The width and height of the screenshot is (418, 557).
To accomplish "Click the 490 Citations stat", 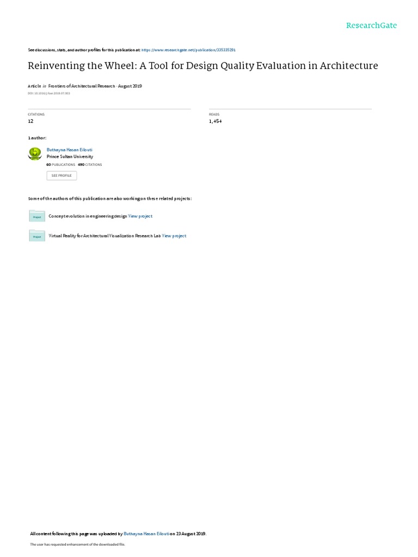I will coord(90,165).
